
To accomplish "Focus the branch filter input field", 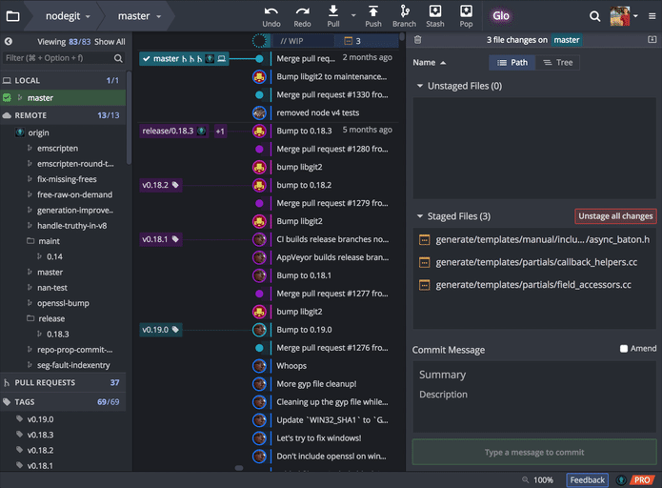I will coord(58,58).
